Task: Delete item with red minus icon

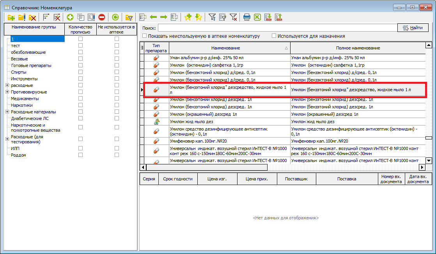Action: pyautogui.click(x=102, y=18)
